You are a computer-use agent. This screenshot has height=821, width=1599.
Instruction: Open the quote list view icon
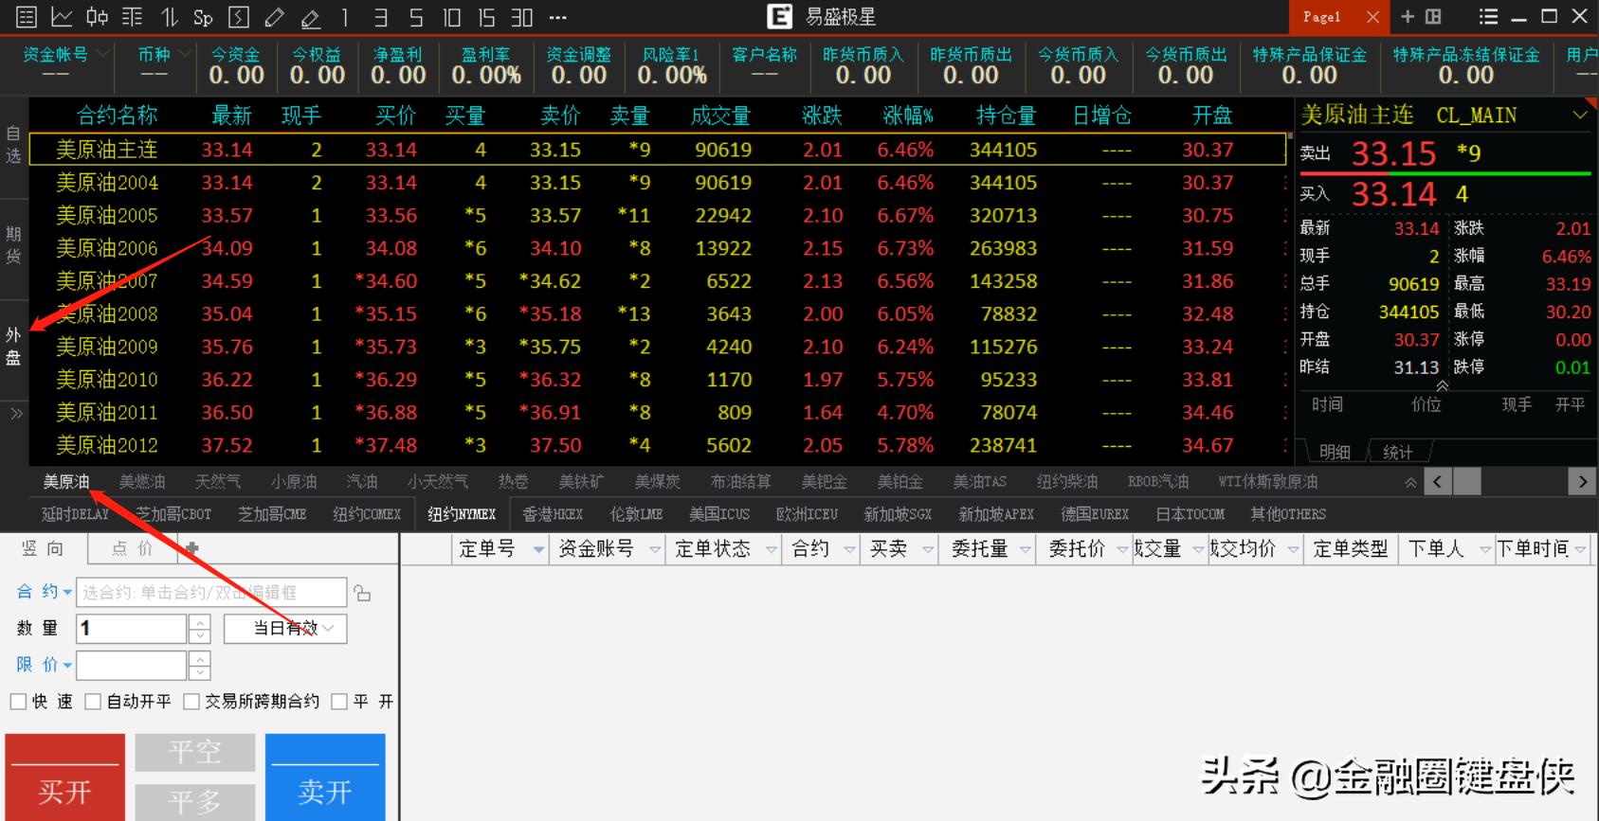point(27,17)
